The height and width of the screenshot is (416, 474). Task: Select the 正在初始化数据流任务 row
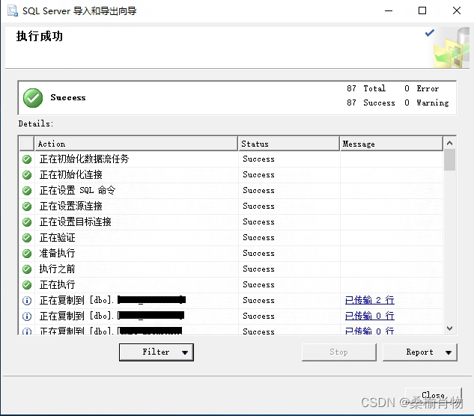[231, 159]
